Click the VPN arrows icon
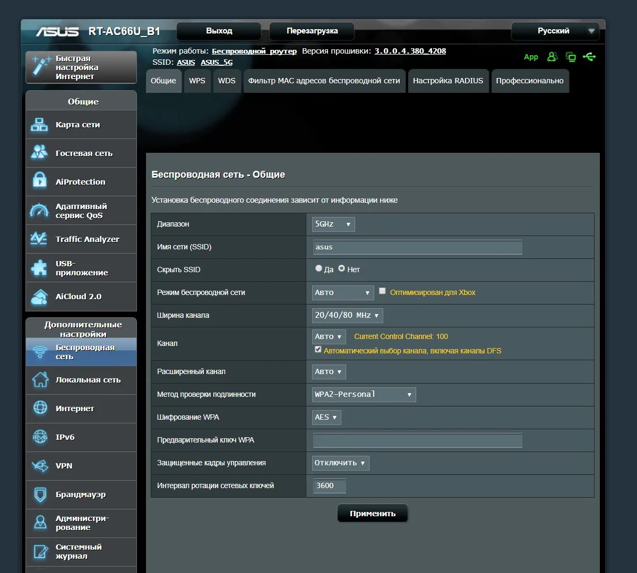The width and height of the screenshot is (637, 573). coord(40,465)
